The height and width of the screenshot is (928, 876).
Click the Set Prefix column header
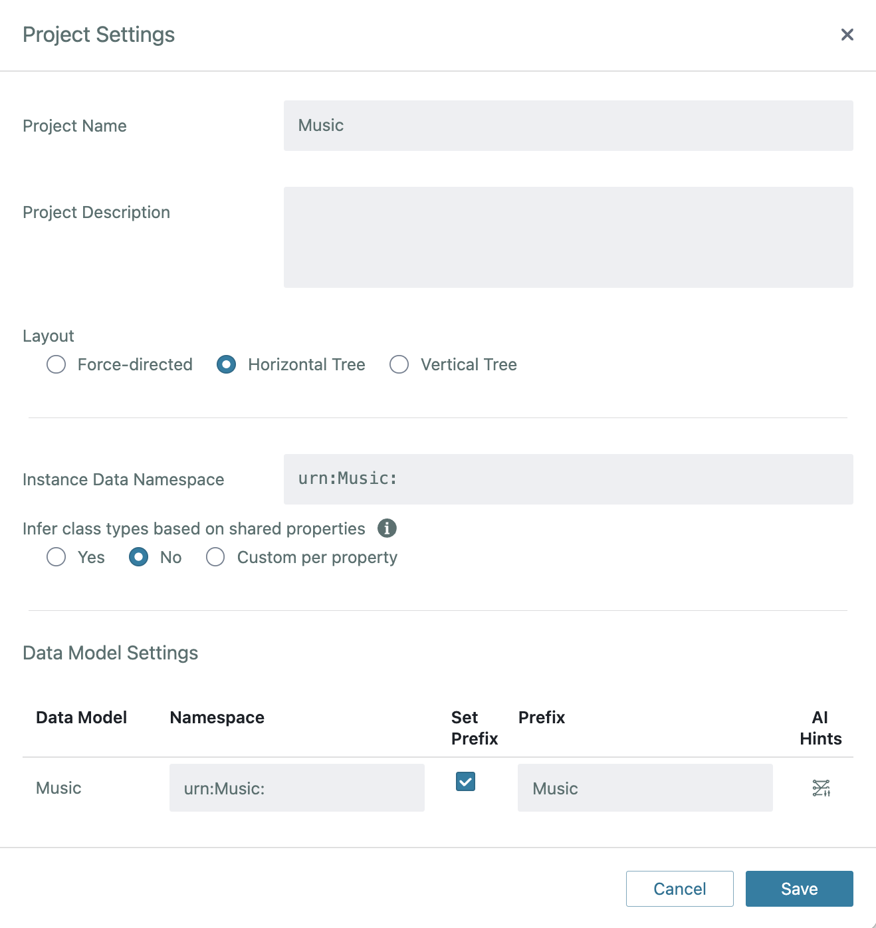[474, 728]
